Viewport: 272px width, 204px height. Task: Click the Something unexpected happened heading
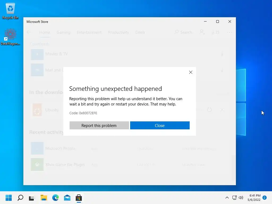[116, 89]
